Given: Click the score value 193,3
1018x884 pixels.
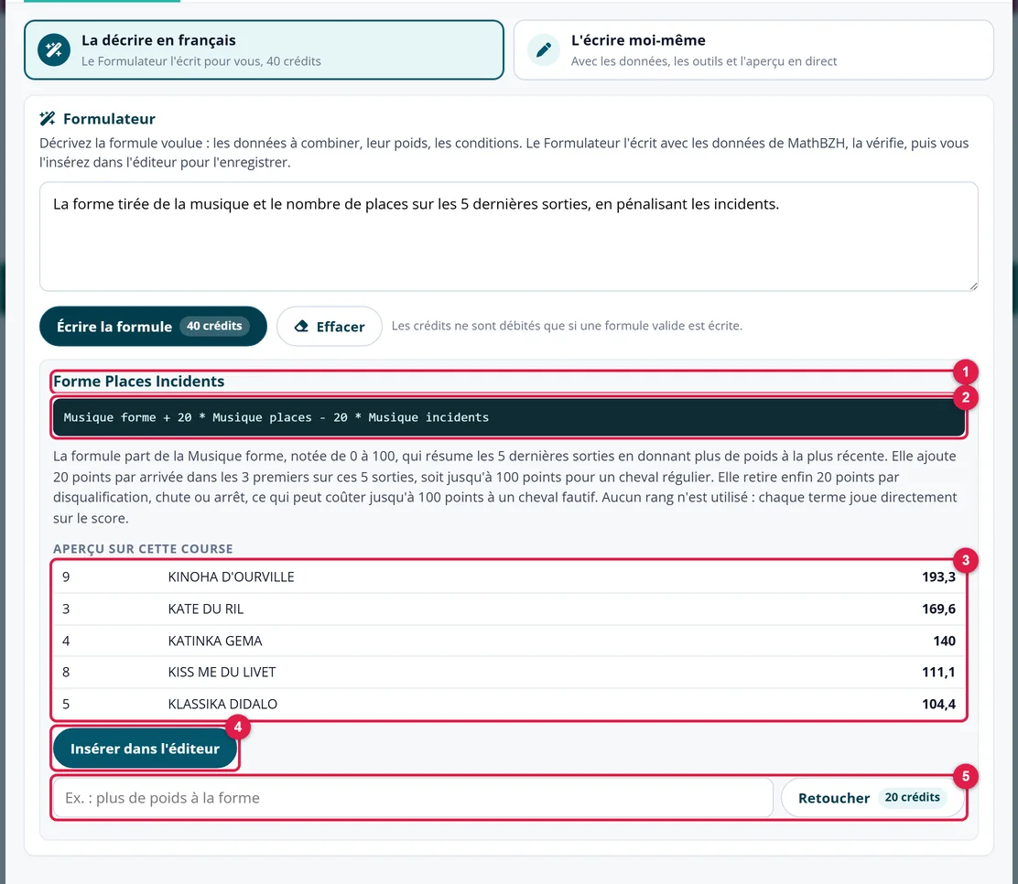Looking at the screenshot, I should coord(938,577).
